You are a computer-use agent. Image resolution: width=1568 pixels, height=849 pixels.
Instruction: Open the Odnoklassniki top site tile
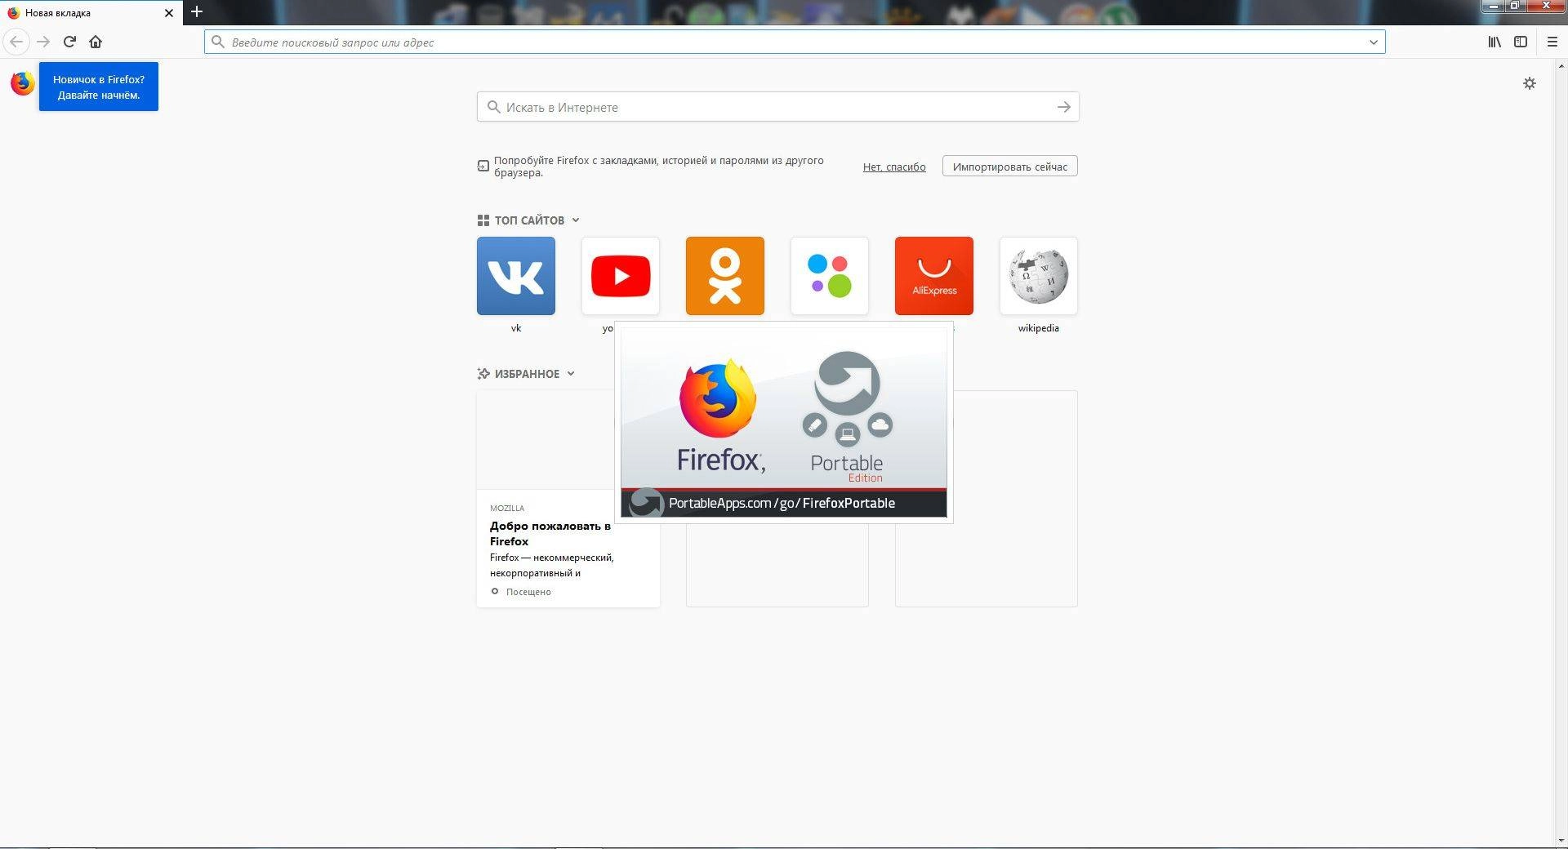pos(725,276)
